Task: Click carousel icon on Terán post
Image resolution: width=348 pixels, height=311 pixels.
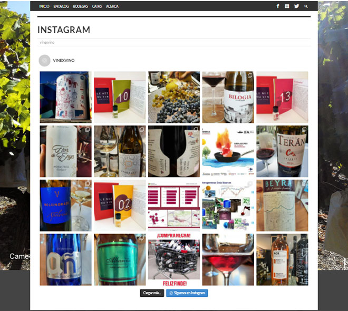Action: [x=304, y=130]
